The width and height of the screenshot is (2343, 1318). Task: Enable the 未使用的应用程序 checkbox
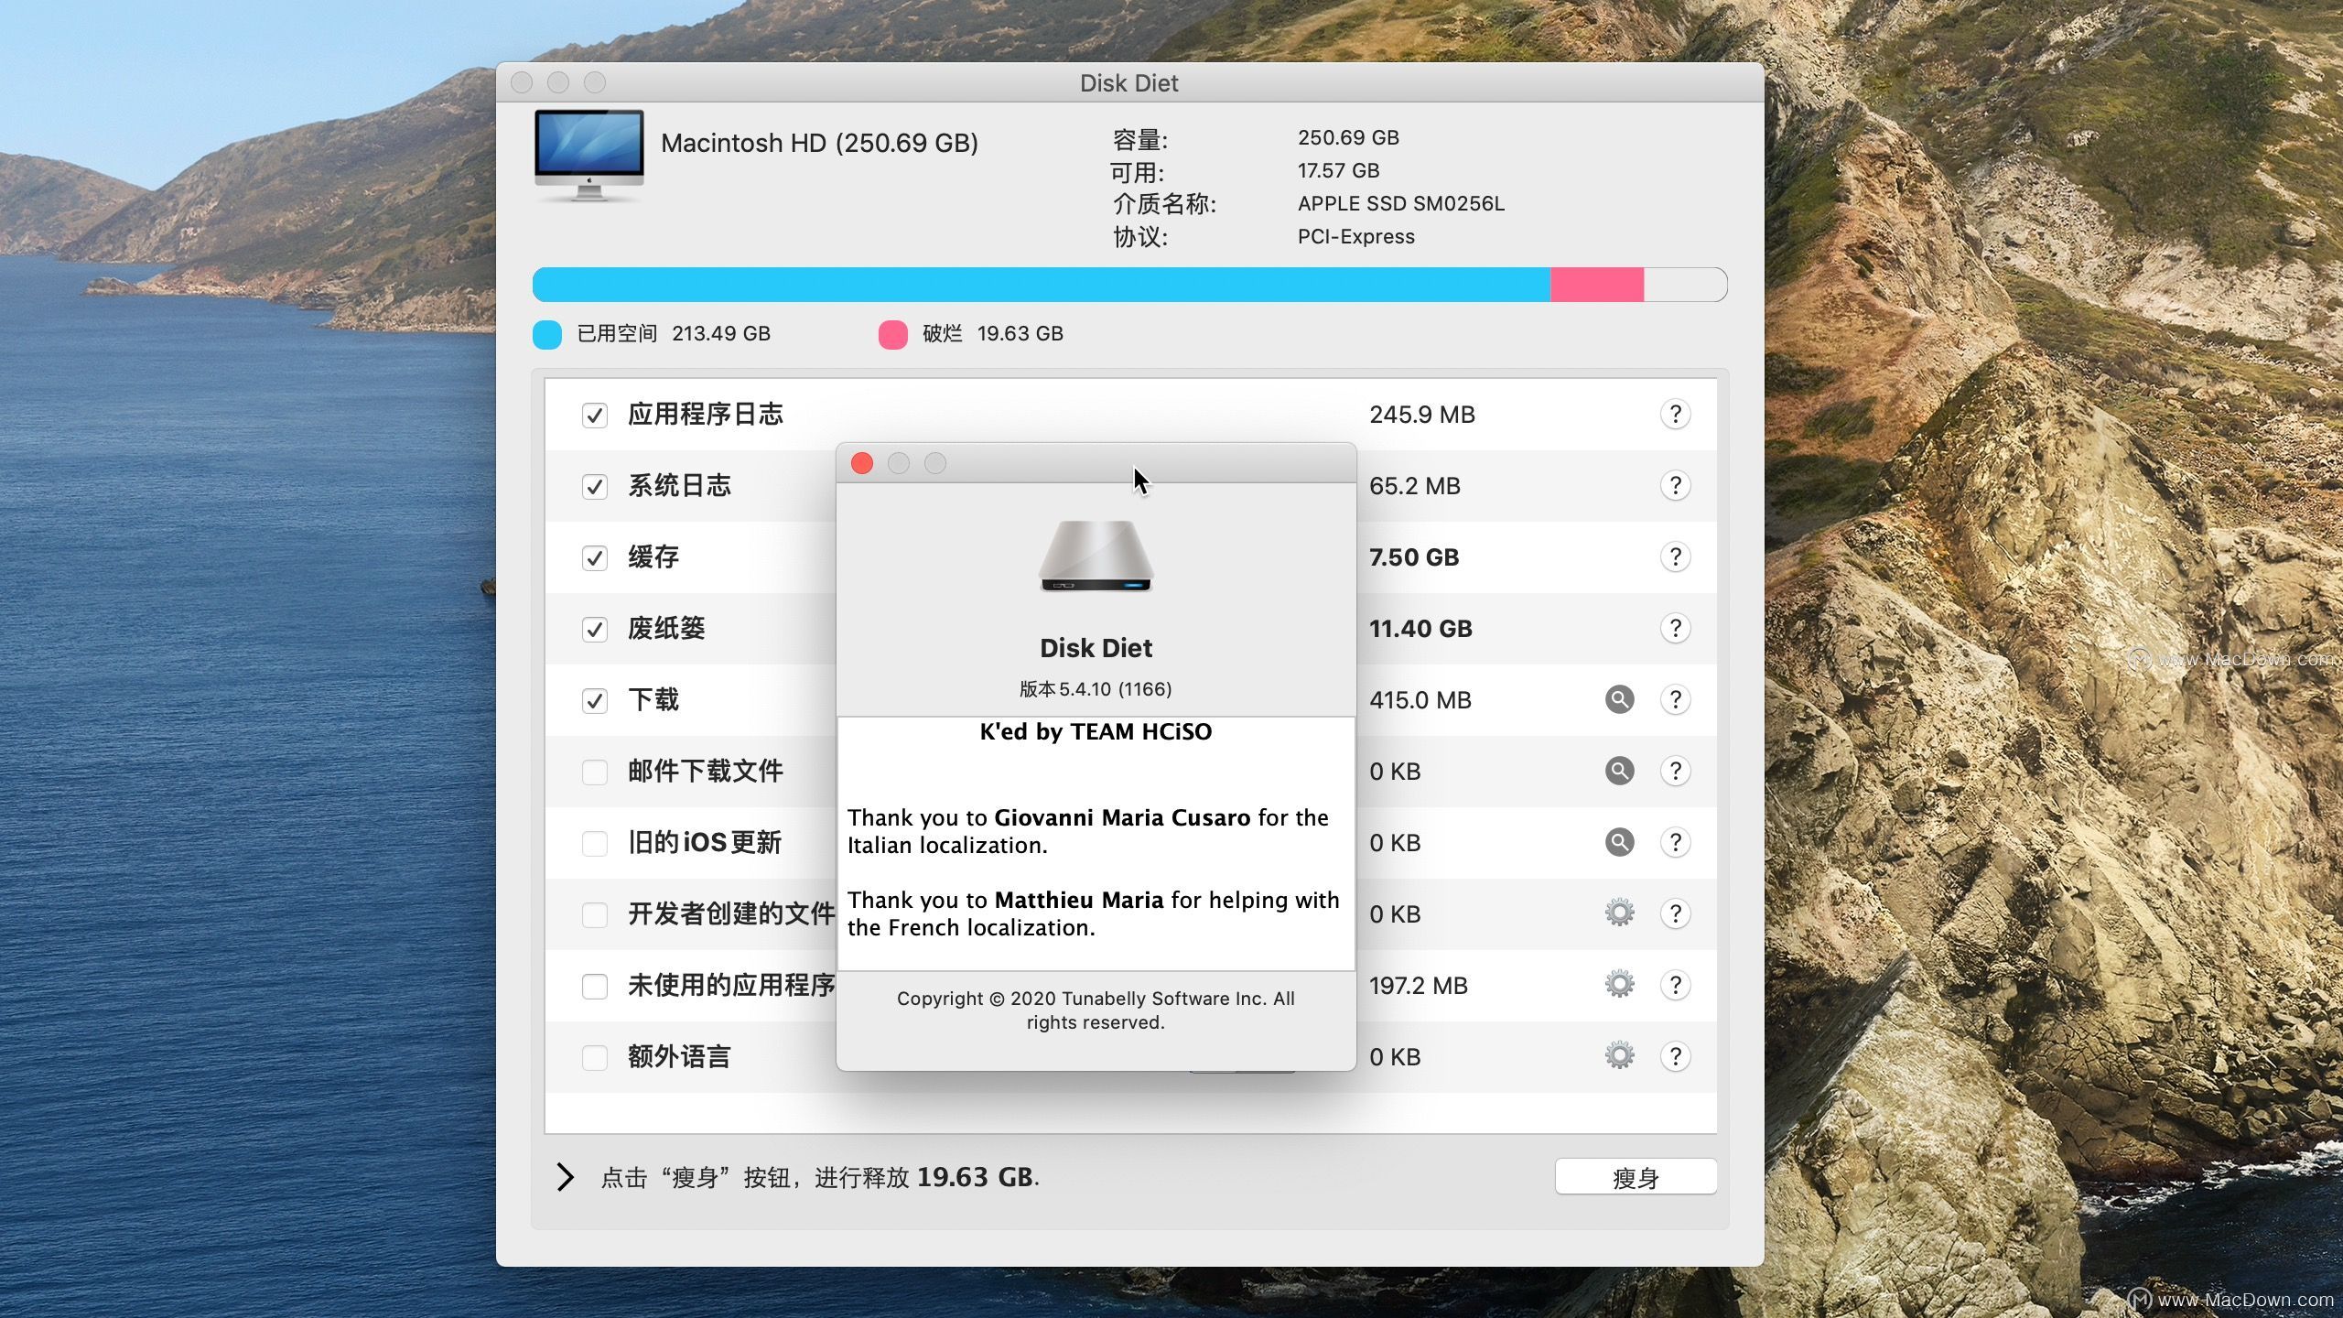pyautogui.click(x=595, y=987)
